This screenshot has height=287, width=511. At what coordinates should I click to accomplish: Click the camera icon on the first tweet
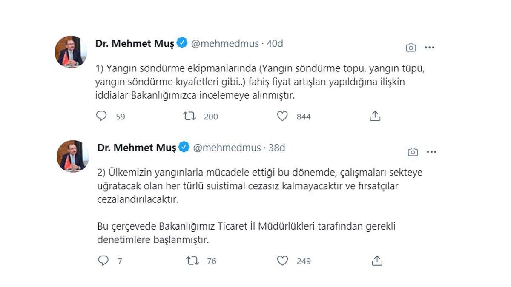click(x=410, y=47)
